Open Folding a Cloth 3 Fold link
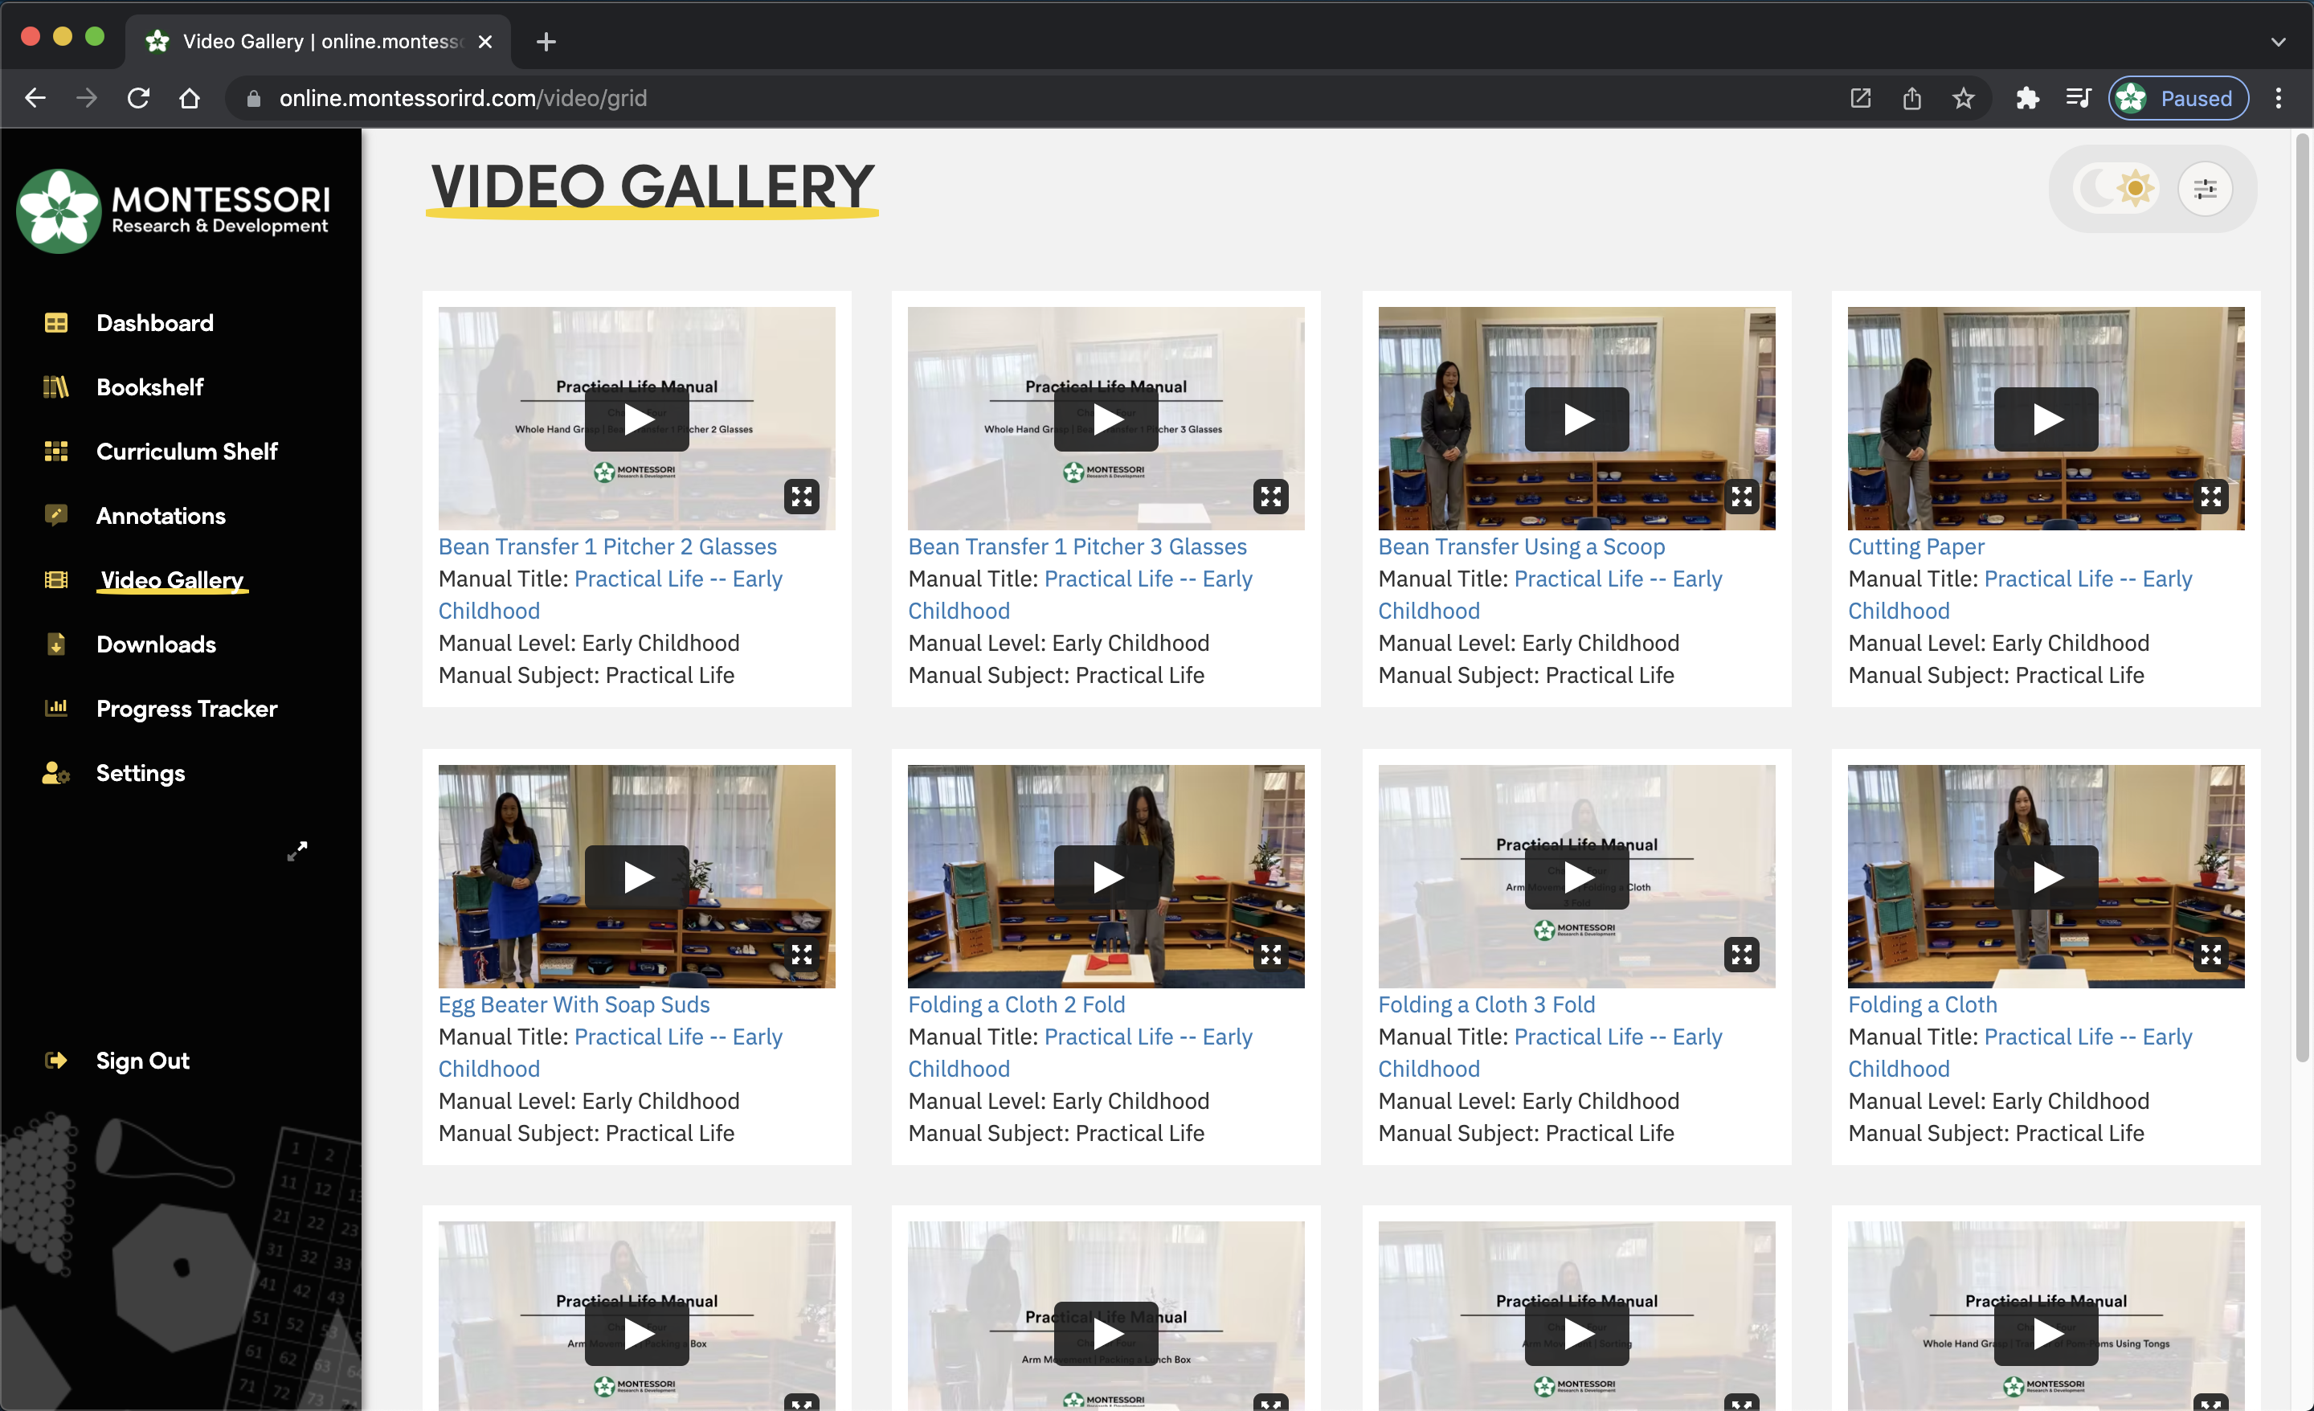 point(1486,1004)
